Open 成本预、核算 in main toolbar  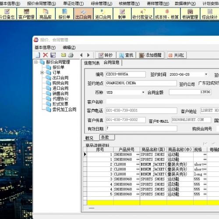pyautogui.click(x=167, y=14)
